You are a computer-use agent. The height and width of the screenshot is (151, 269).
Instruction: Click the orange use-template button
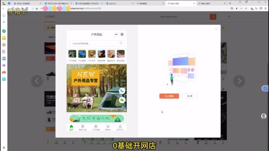[x=169, y=96]
